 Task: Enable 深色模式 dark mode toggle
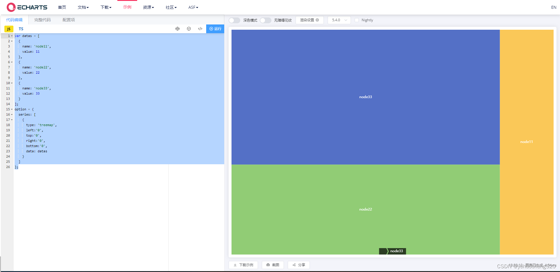coord(234,20)
